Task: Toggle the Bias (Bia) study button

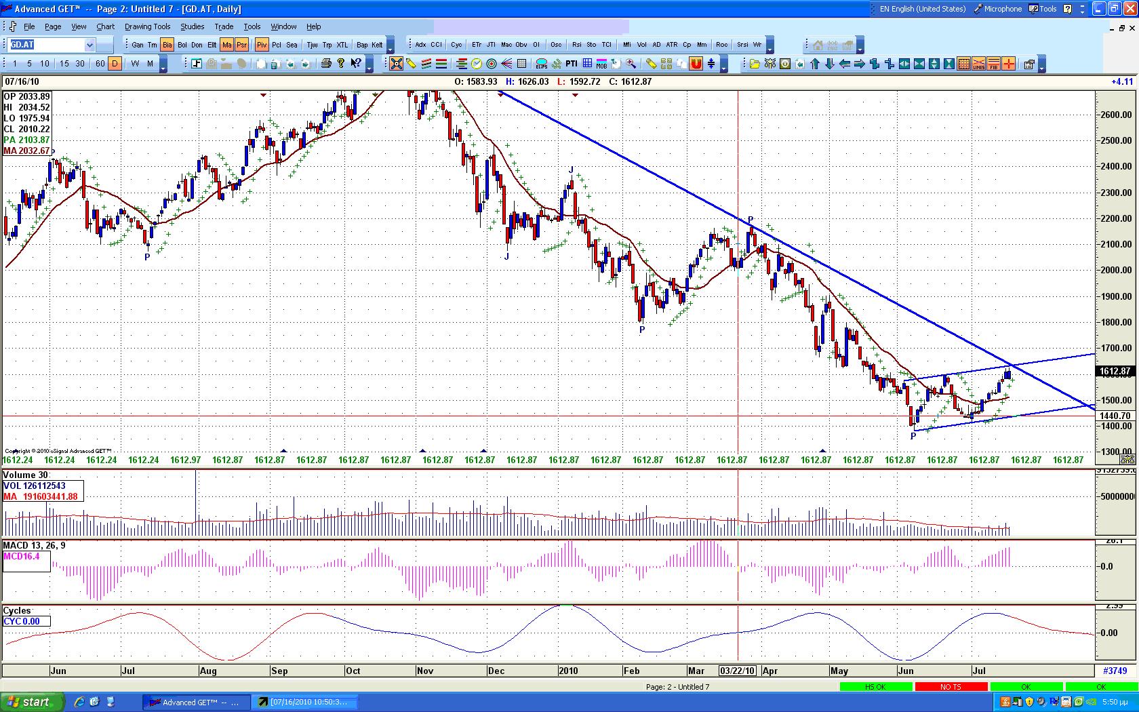Action: click(x=167, y=45)
